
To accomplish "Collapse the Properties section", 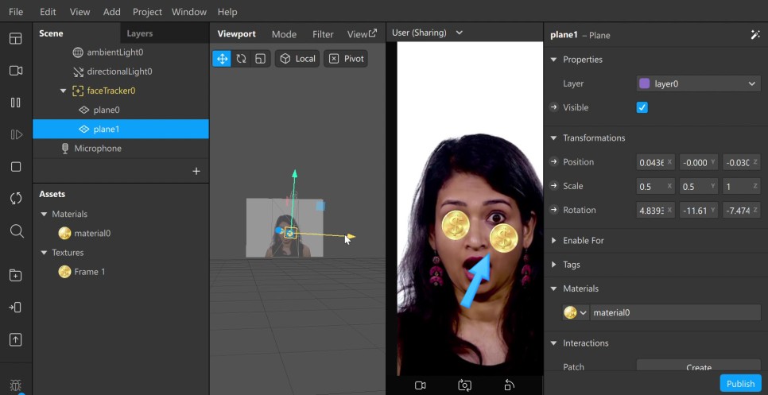I will 553,60.
